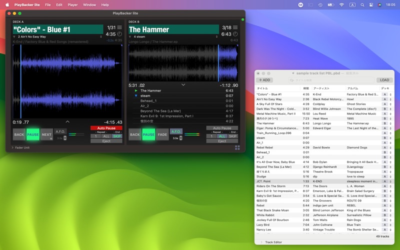Open the Player menu
The width and height of the screenshot is (400, 250).
click(x=72, y=4)
